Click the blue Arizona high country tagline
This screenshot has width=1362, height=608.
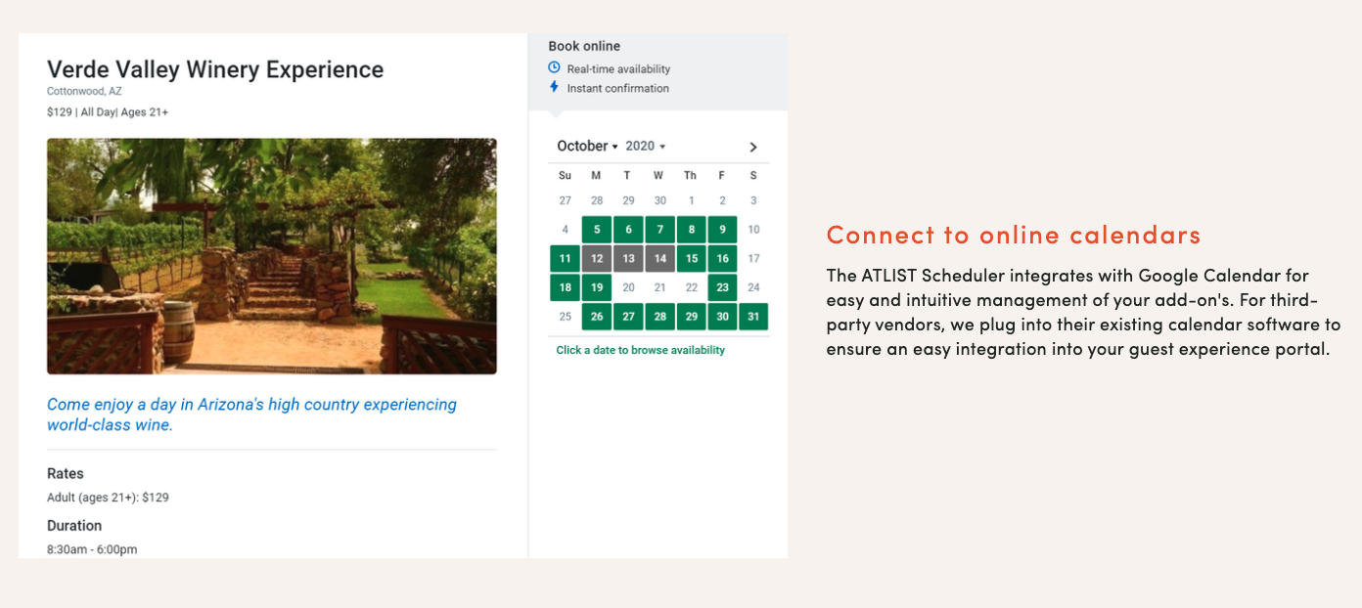click(252, 414)
